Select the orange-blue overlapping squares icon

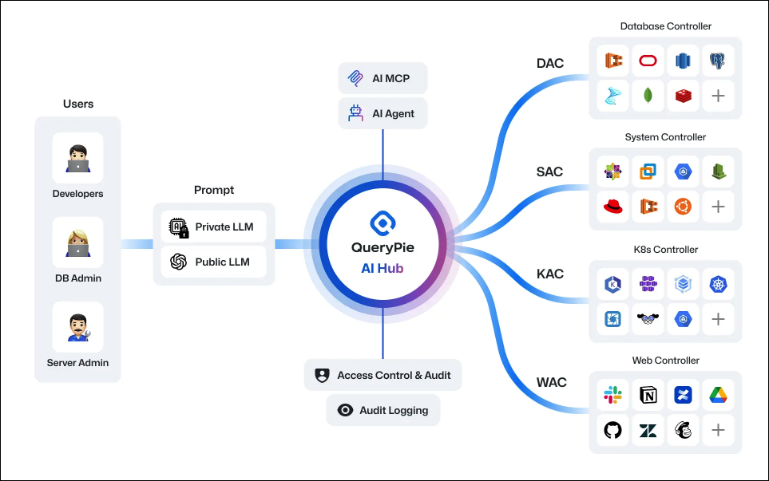[x=648, y=172]
